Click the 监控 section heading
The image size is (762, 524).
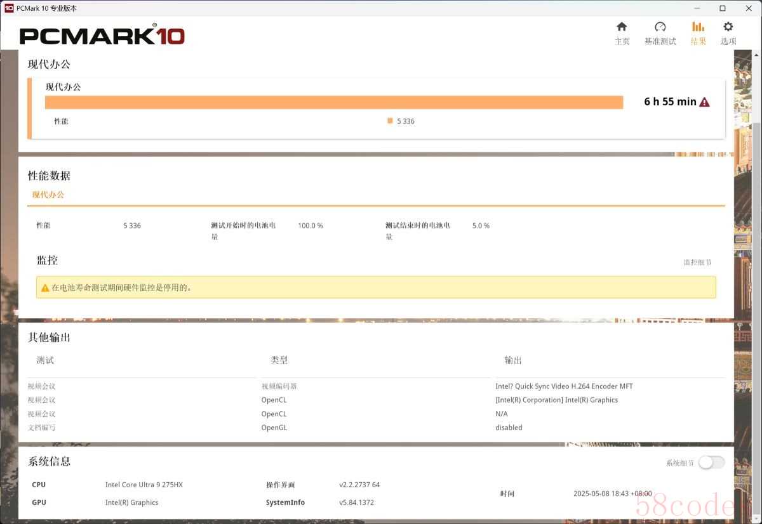point(47,260)
